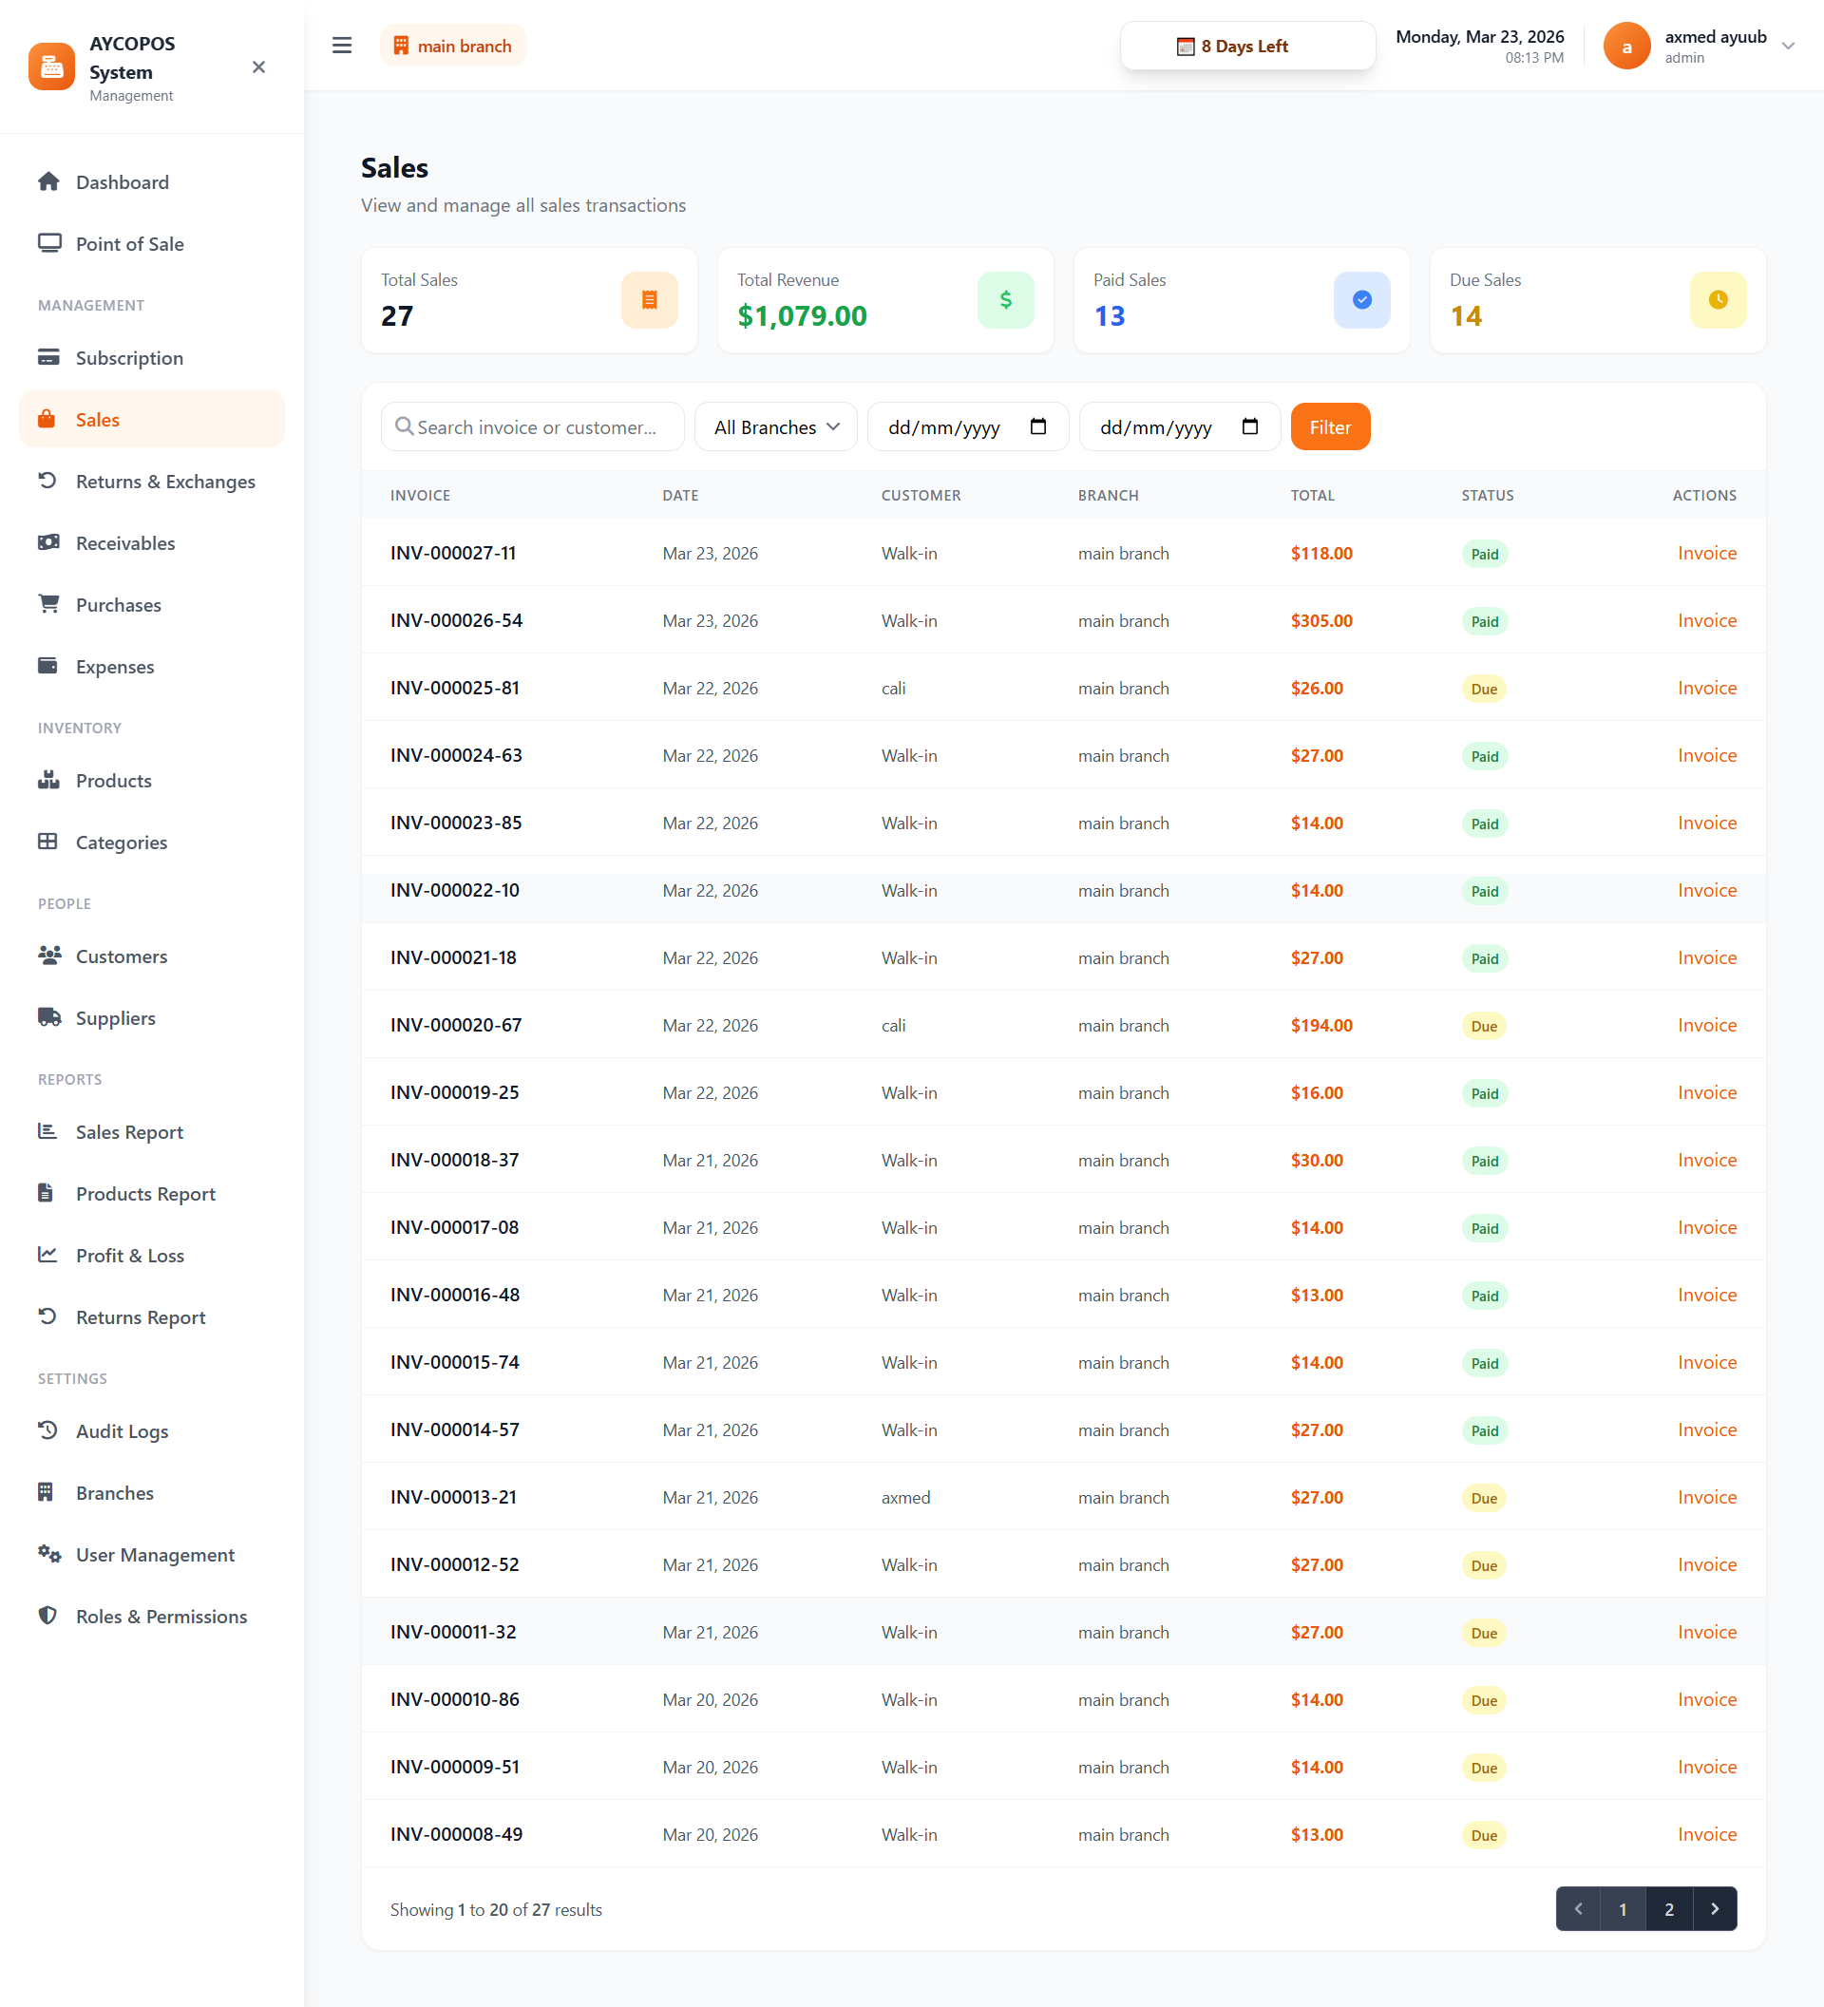The height and width of the screenshot is (2007, 1824).
Task: Open the Invoice link for INV-000008-49
Action: (x=1706, y=1835)
